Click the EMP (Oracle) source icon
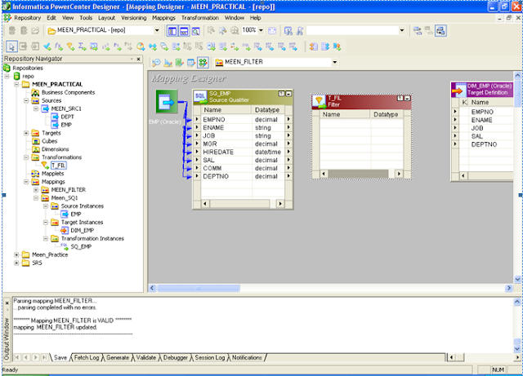Screen dimensions: 523x376 pyautogui.click(x=167, y=102)
